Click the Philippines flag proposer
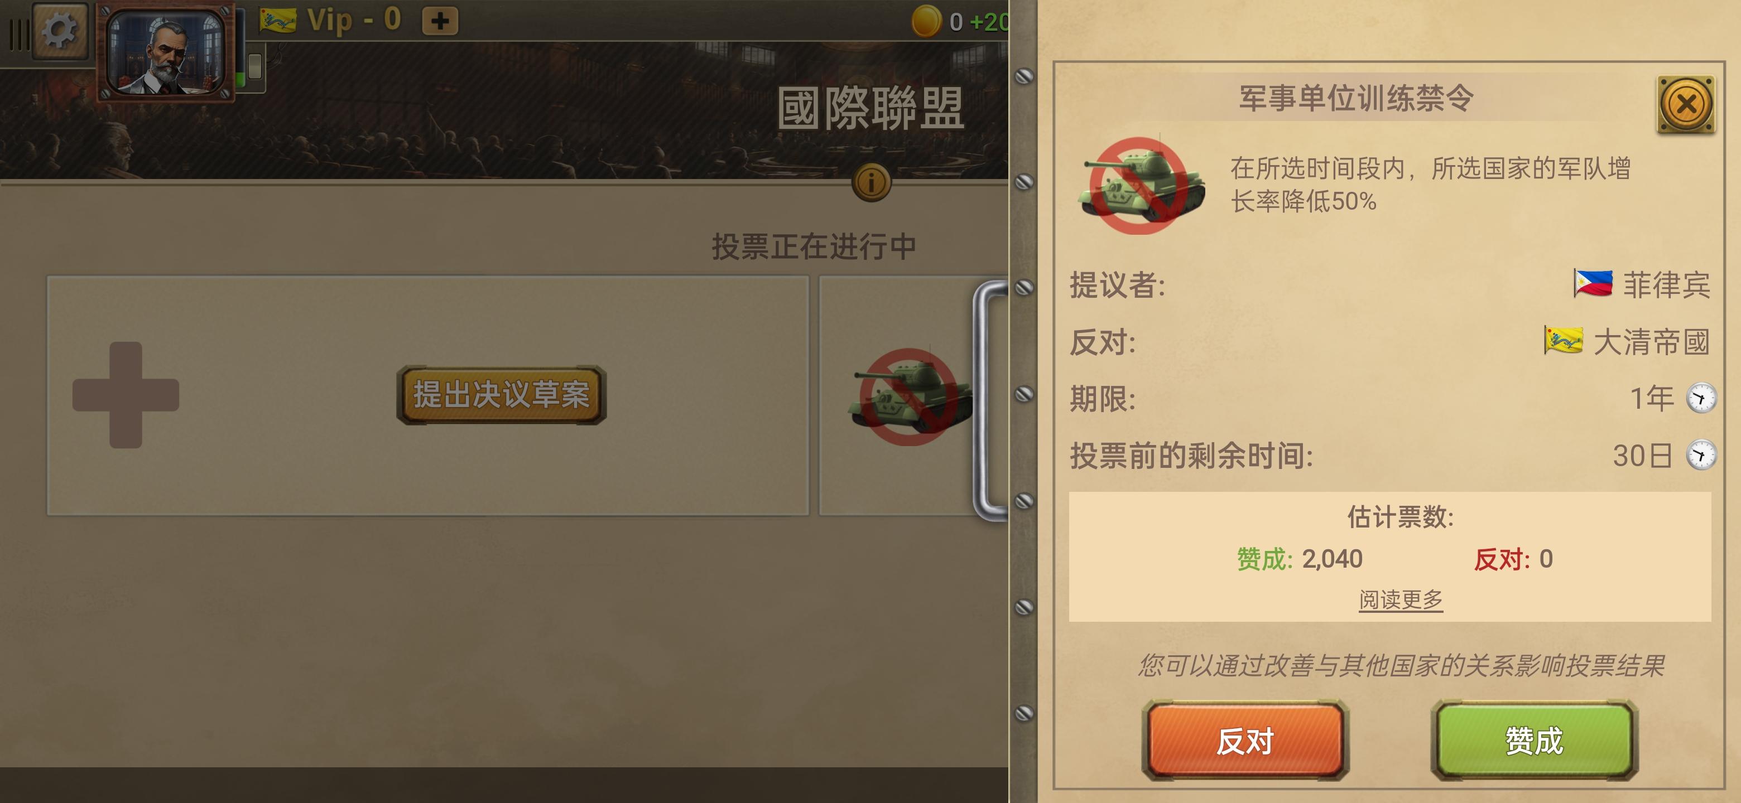 tap(1593, 284)
